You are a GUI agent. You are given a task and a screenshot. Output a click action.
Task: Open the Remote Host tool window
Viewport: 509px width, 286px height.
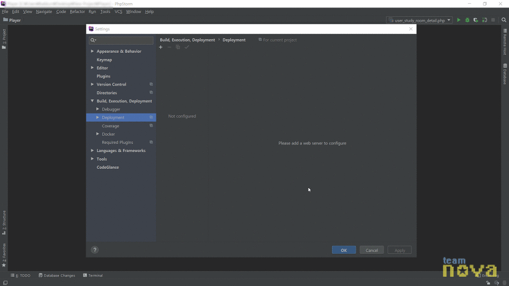tap(505, 42)
